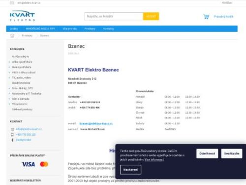Screen dimensions: 246x185
Task: Expand the Dům a zahrada category arrow
Action: coord(9,99)
